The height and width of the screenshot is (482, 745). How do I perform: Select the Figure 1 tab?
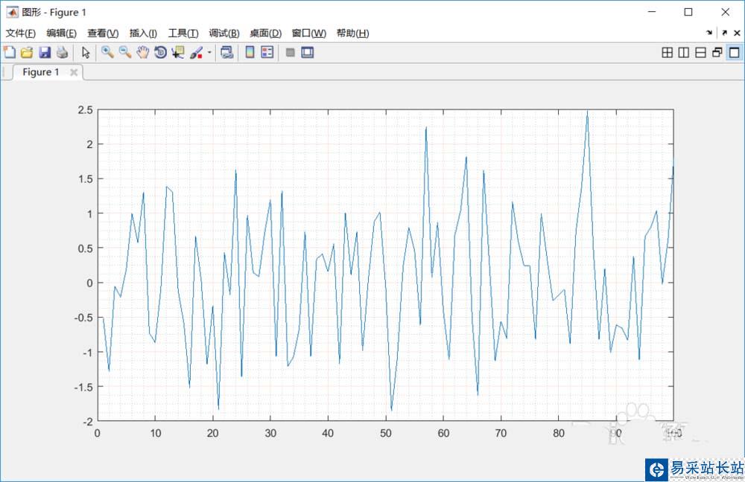pyautogui.click(x=41, y=72)
